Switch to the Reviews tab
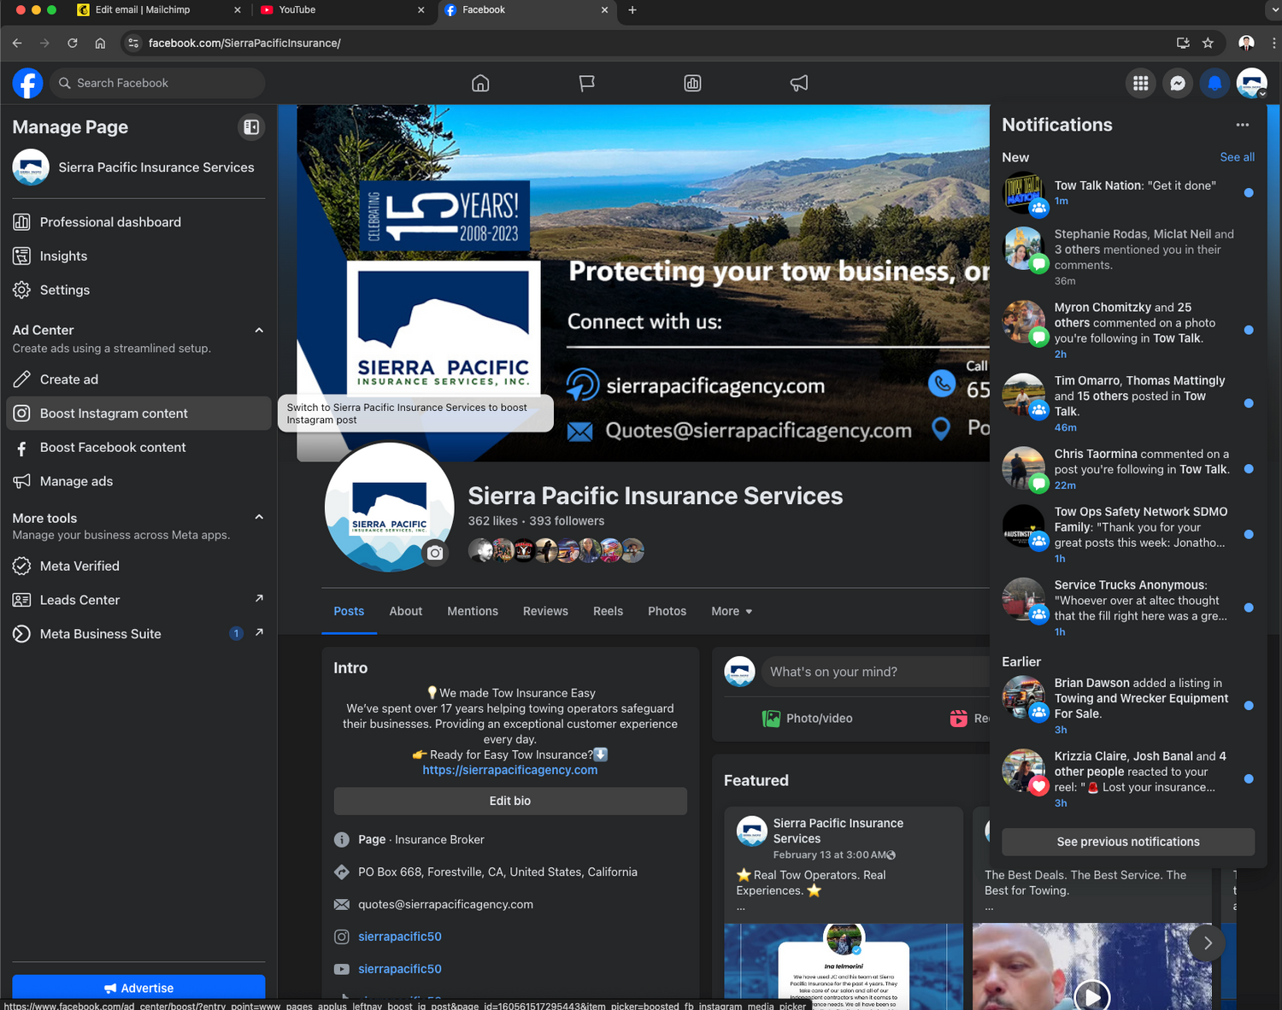1282x1010 pixels. 545,611
